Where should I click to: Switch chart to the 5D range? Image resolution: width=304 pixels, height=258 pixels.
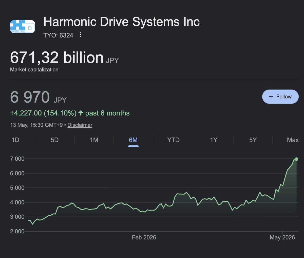click(55, 140)
